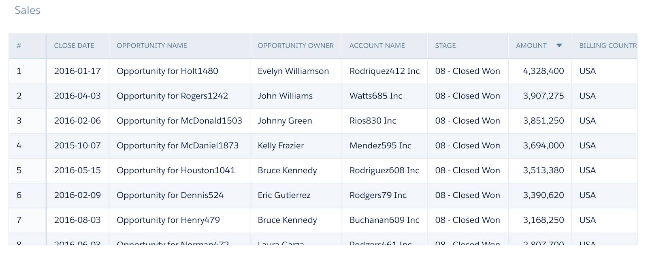This screenshot has height=258, width=648.
Task: Click the Opportunity Owner column header
Action: pyautogui.click(x=296, y=46)
